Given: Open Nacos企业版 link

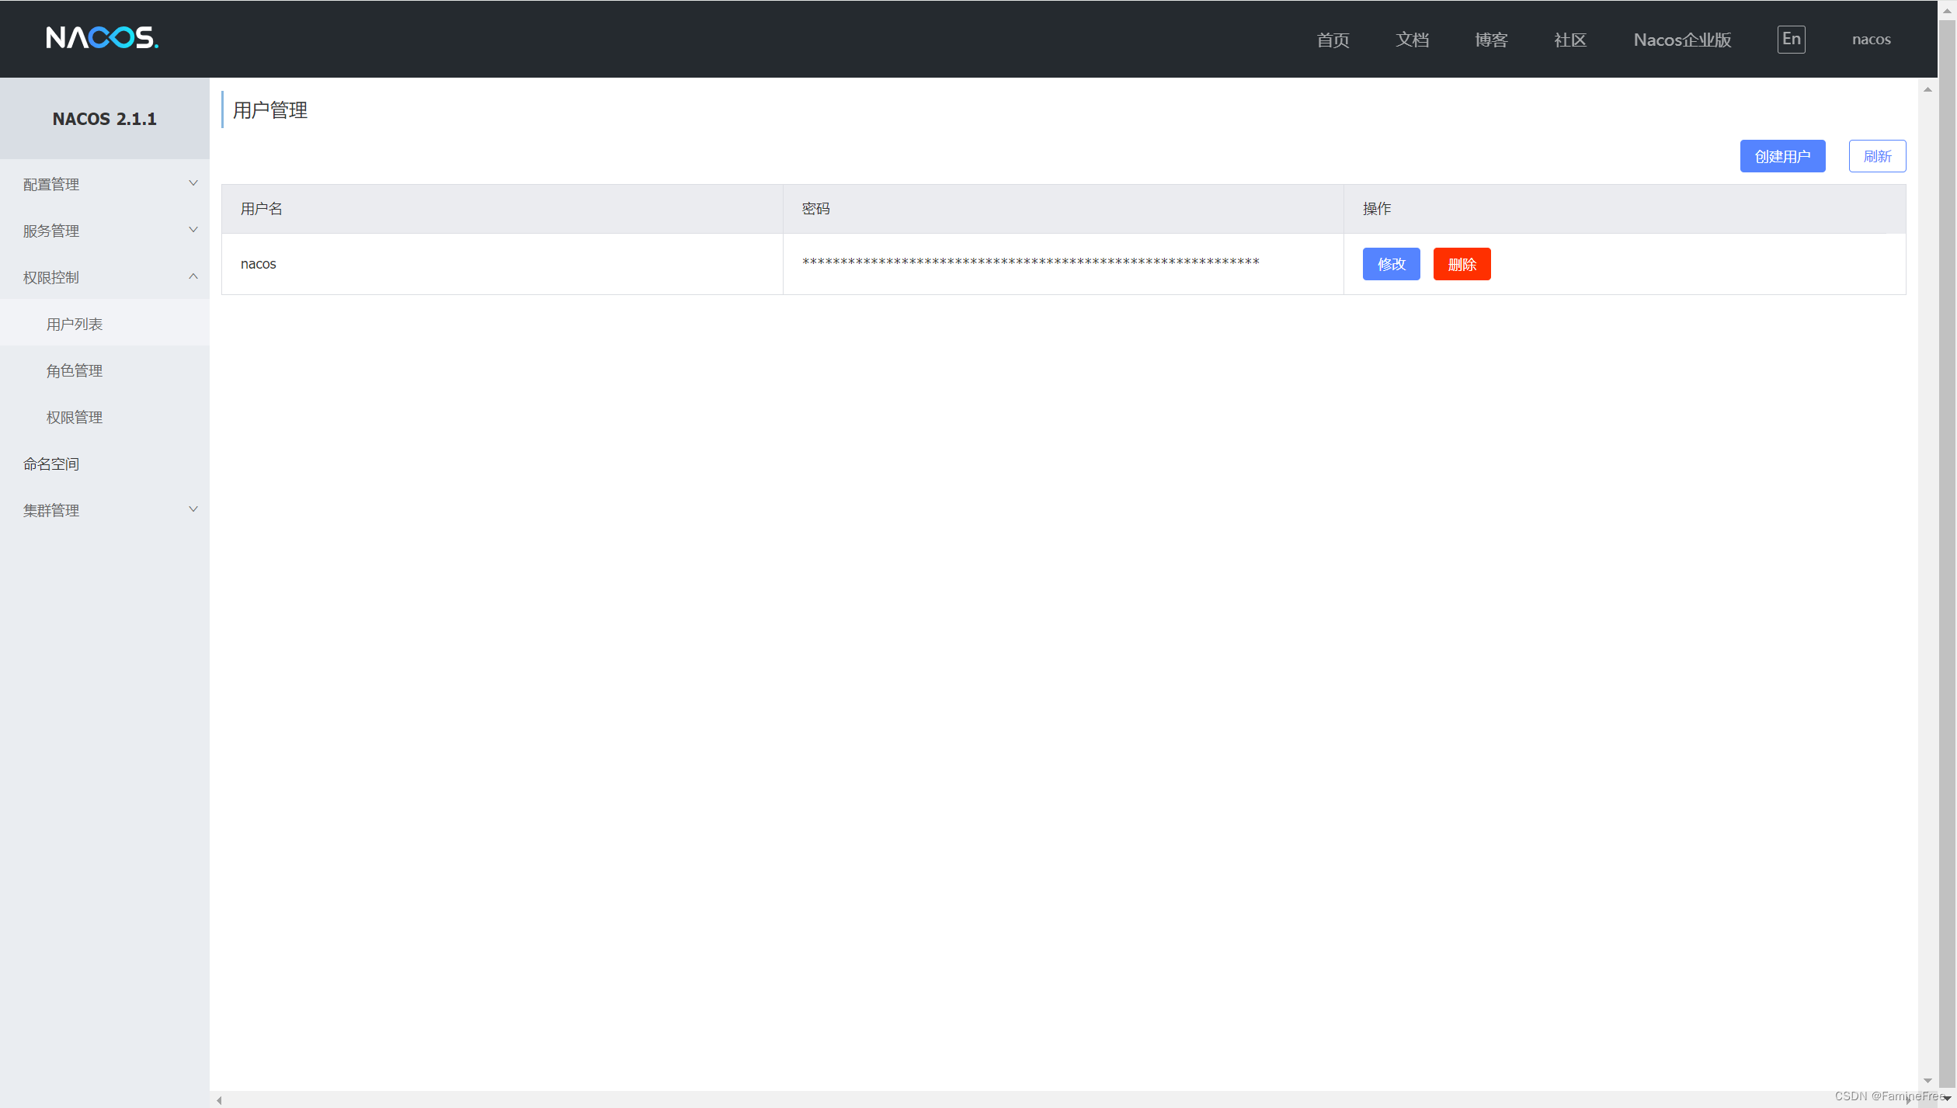Looking at the screenshot, I should point(1682,40).
